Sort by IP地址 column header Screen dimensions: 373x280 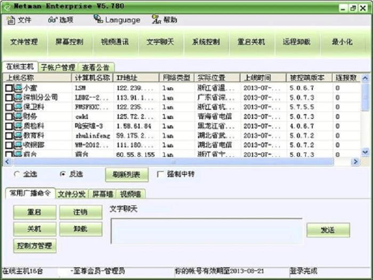(136, 78)
